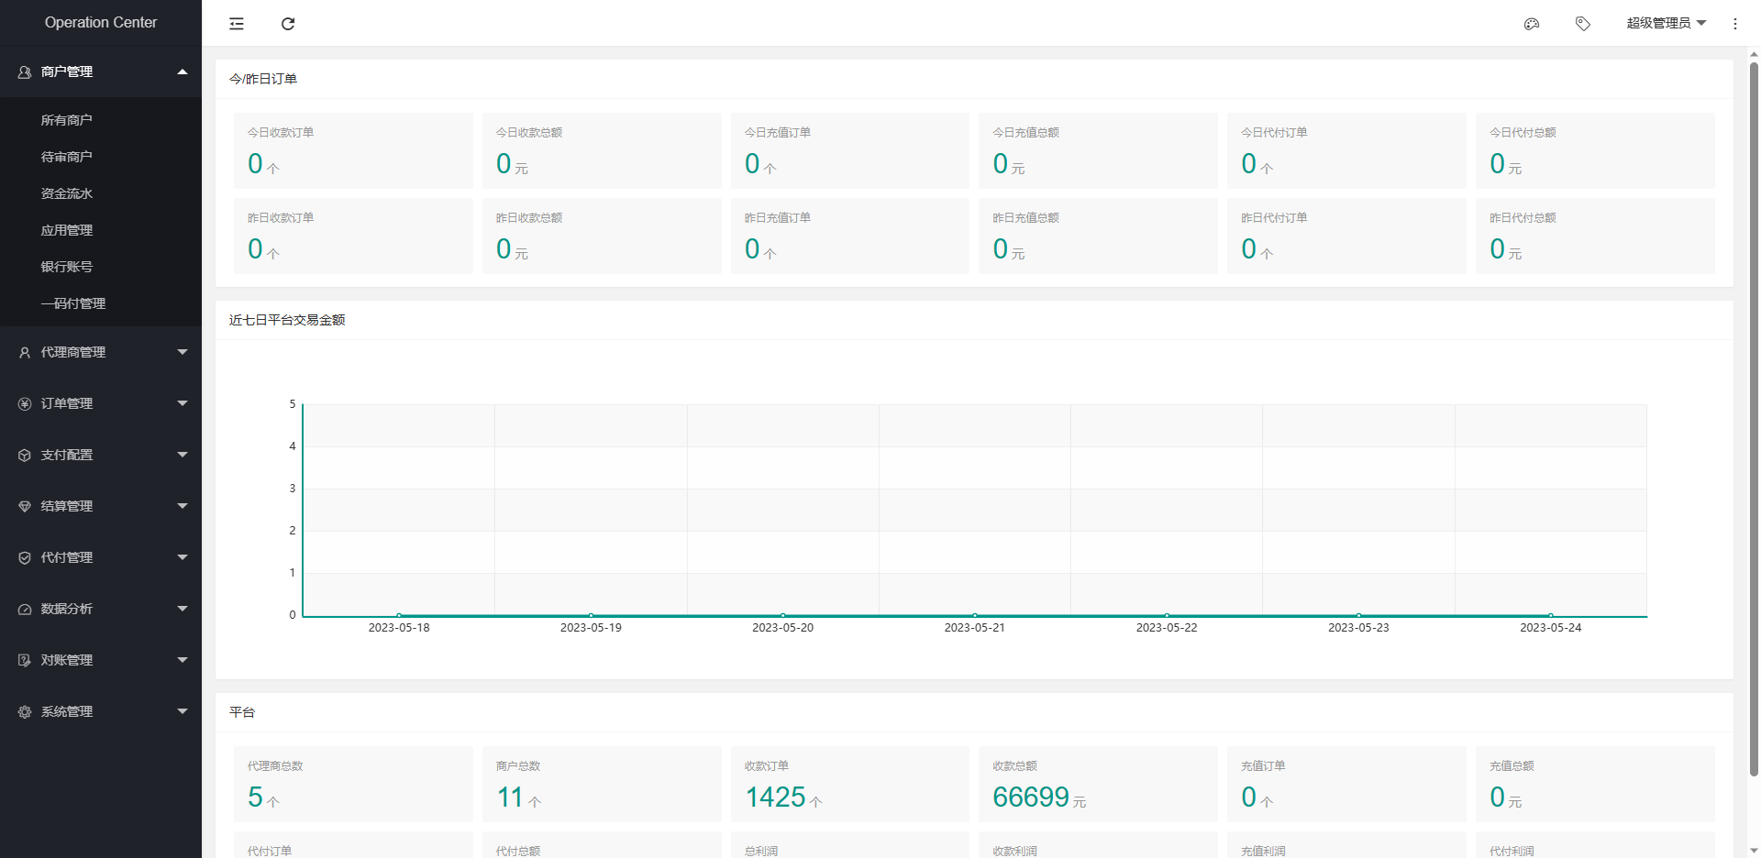
Task: Click the 今日收款订单 card
Action: [x=353, y=150]
